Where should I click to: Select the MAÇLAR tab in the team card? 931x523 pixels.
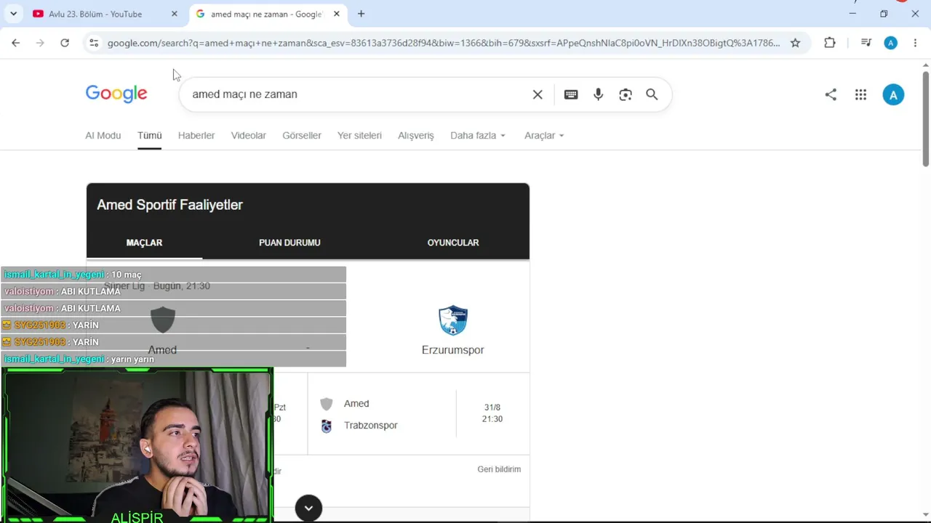[x=144, y=243]
